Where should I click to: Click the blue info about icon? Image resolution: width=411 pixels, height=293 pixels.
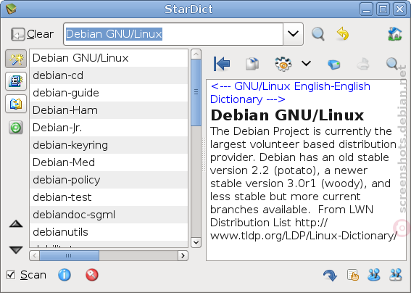click(x=65, y=275)
